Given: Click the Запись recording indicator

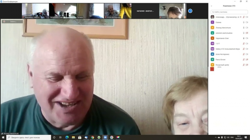Looking at the screenshot, I should [x=12, y=22].
